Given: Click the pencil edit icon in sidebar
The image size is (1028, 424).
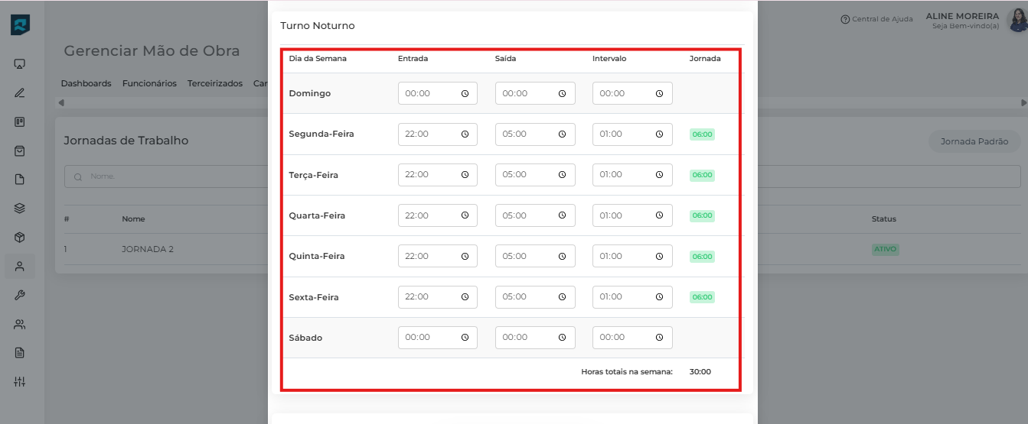Looking at the screenshot, I should click(20, 93).
